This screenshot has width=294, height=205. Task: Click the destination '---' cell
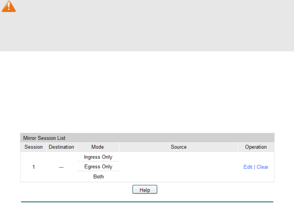coord(61,167)
